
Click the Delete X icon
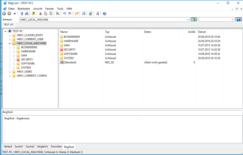58,14
